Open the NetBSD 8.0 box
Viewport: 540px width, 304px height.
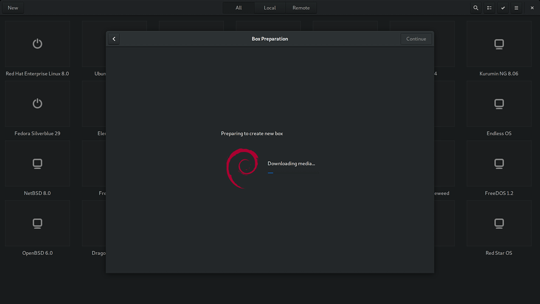coord(37,163)
